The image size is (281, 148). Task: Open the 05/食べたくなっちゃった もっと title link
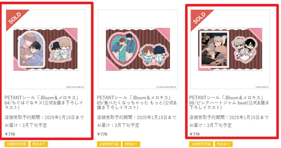137,102
